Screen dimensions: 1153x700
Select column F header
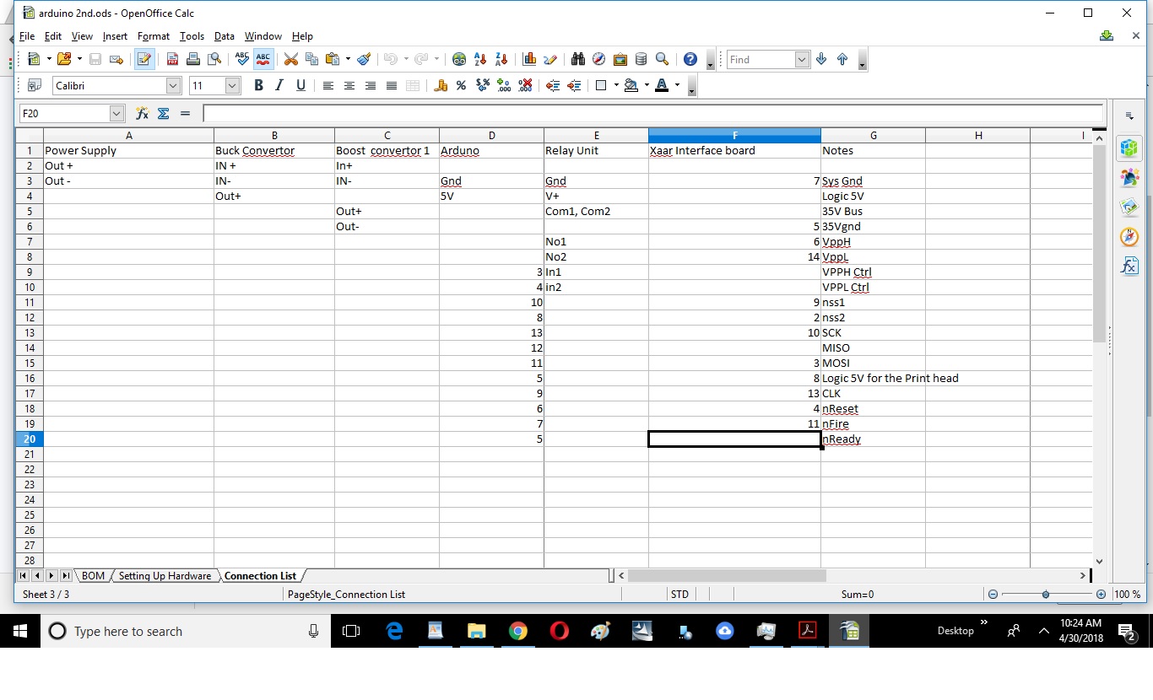tap(734, 135)
